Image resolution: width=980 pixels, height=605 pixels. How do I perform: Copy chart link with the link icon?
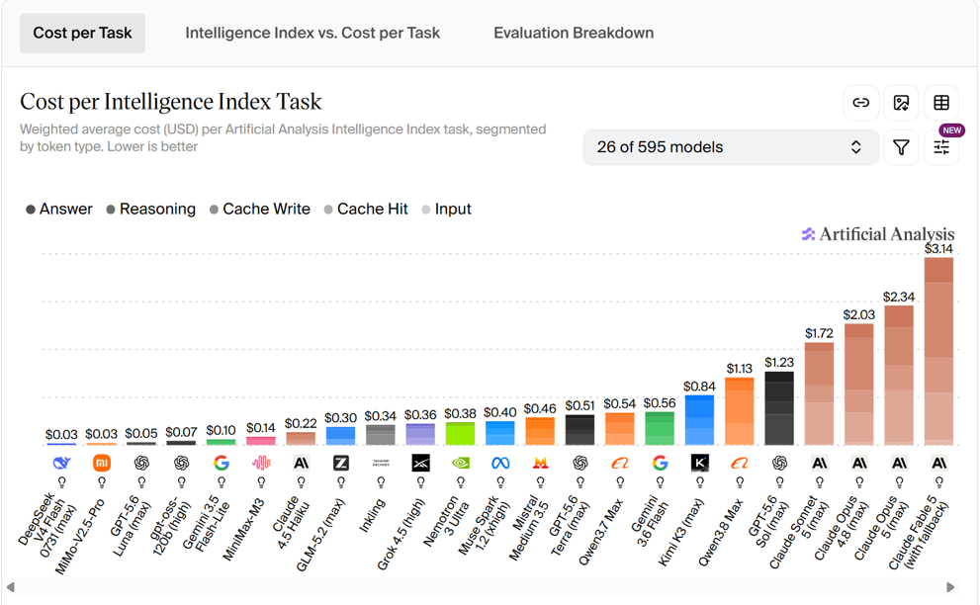click(860, 103)
